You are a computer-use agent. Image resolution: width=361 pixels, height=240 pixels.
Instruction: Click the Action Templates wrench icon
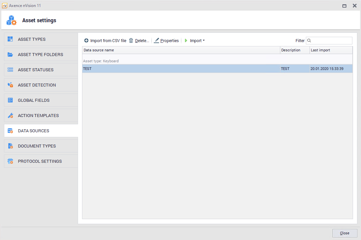10,115
